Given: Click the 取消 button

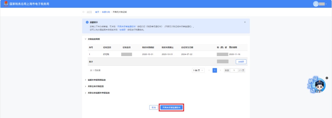Looking at the screenshot, I should coord(154,108).
